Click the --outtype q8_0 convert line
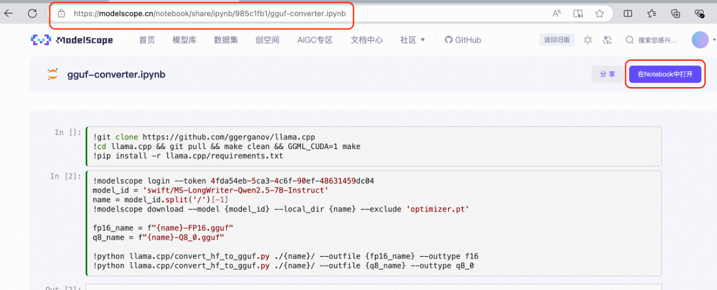The width and height of the screenshot is (717, 290). pyautogui.click(x=283, y=265)
